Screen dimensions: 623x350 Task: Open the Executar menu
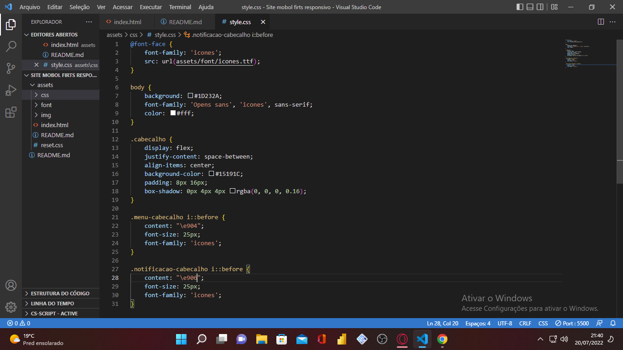coord(151,7)
